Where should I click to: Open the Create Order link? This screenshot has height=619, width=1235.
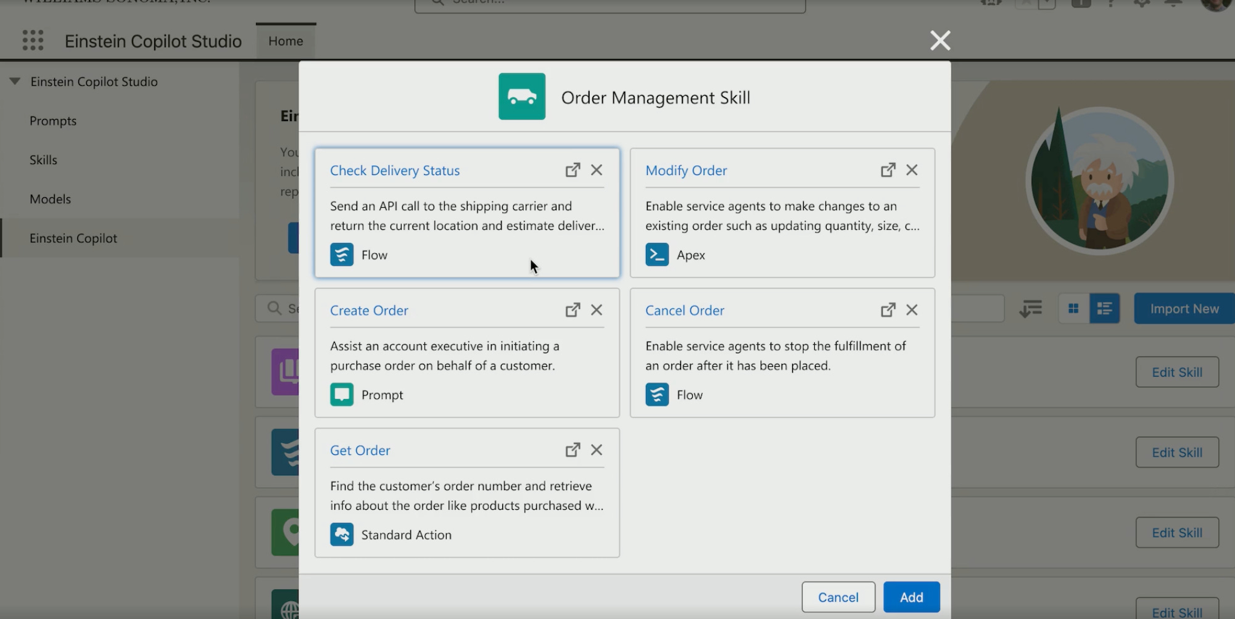click(369, 310)
